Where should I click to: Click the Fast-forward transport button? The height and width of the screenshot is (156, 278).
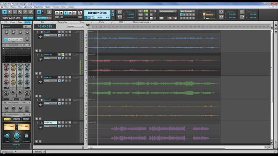75,13
